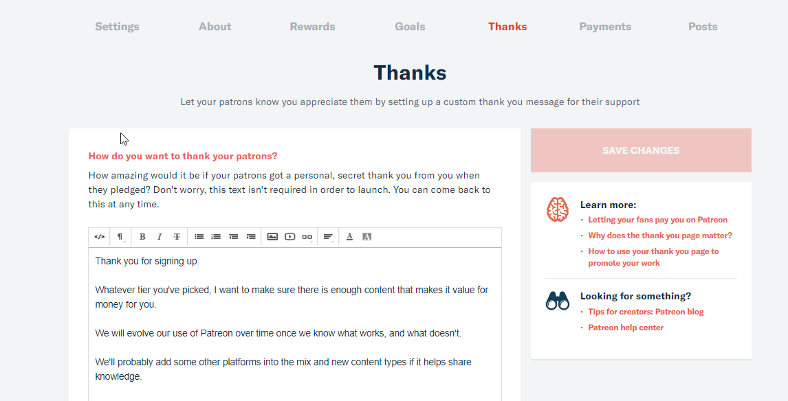Open the HTML code view in editor

click(100, 237)
